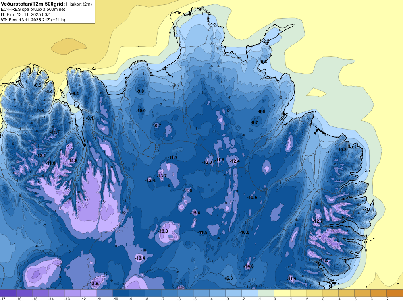
Task: Click the -13.3 temperature label
Action: (x=163, y=231)
